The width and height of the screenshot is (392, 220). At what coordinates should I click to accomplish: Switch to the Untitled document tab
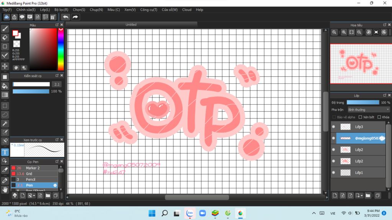tap(131, 25)
